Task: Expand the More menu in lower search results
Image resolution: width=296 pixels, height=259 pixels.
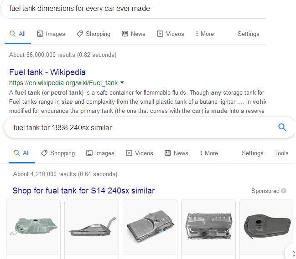Action: [209, 153]
